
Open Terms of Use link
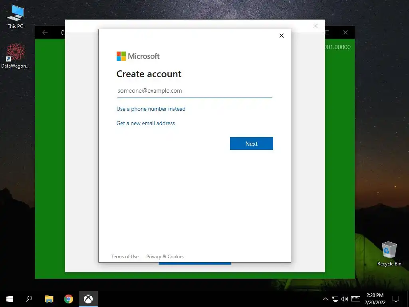point(125,257)
